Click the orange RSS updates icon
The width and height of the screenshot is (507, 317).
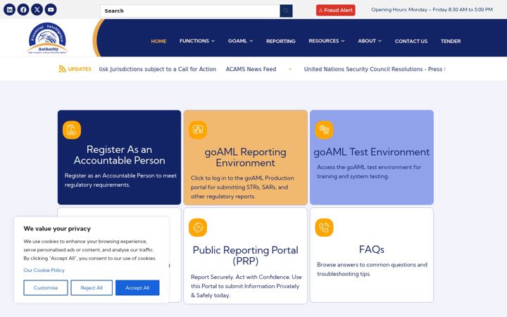coord(62,69)
